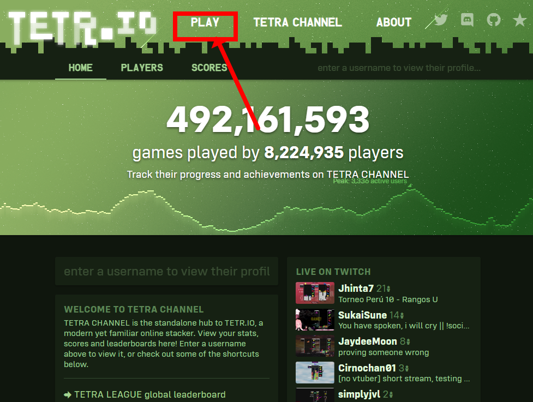Viewport: 533px width, 402px height.
Task: Click Jhinta7's viewer count 21
Action: (x=383, y=289)
